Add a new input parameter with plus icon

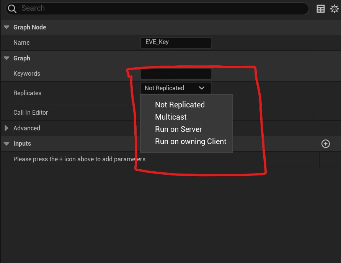326,144
